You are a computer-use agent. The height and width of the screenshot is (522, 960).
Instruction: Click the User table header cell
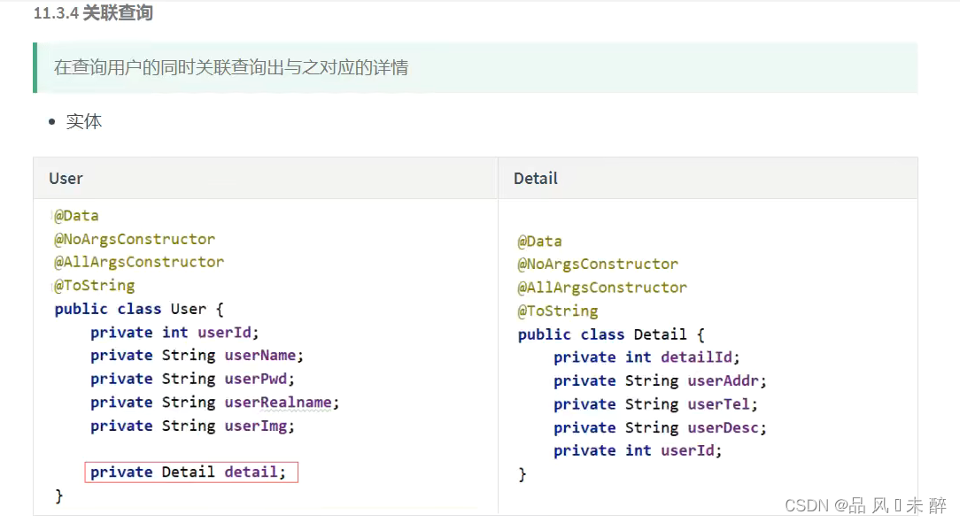click(266, 178)
